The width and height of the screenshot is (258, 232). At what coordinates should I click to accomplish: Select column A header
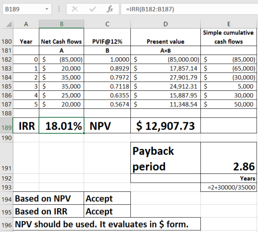26,24
